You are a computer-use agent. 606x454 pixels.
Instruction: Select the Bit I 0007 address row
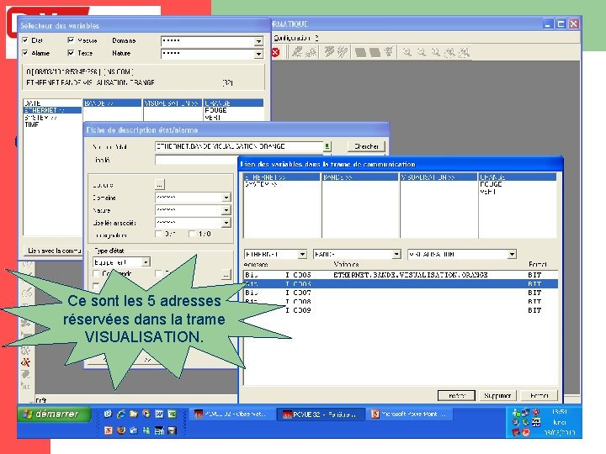pos(401,293)
